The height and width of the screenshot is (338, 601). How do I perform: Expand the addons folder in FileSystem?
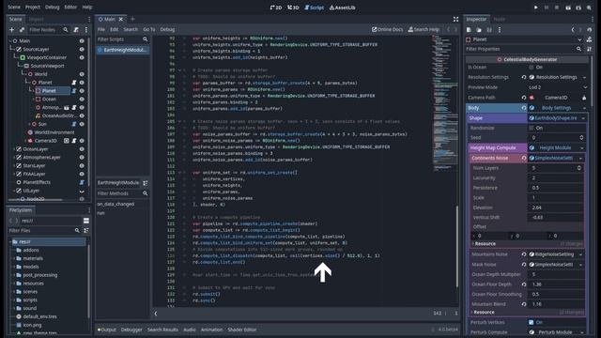14,251
